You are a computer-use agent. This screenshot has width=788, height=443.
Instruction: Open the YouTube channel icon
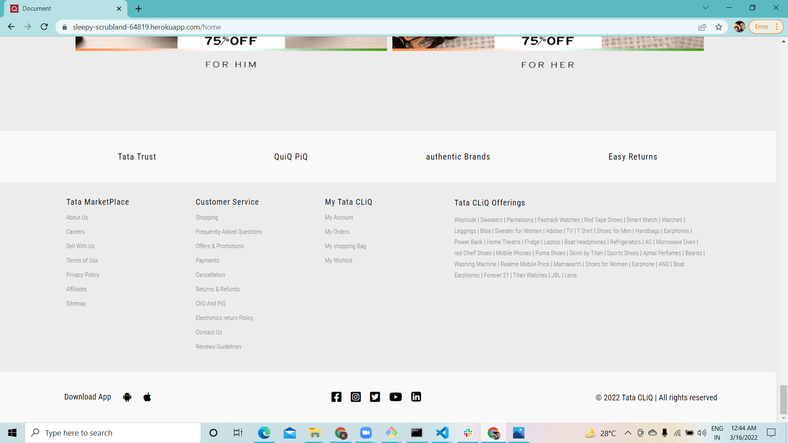point(395,397)
